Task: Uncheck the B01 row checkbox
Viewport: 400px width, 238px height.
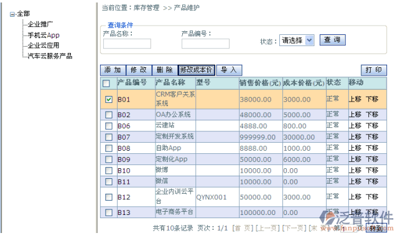Action: point(109,99)
